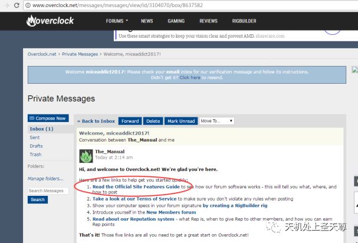Viewport: 358px width, 243px height.
Task: Click the 'Private Messages' page heading
Action: tap(61, 98)
